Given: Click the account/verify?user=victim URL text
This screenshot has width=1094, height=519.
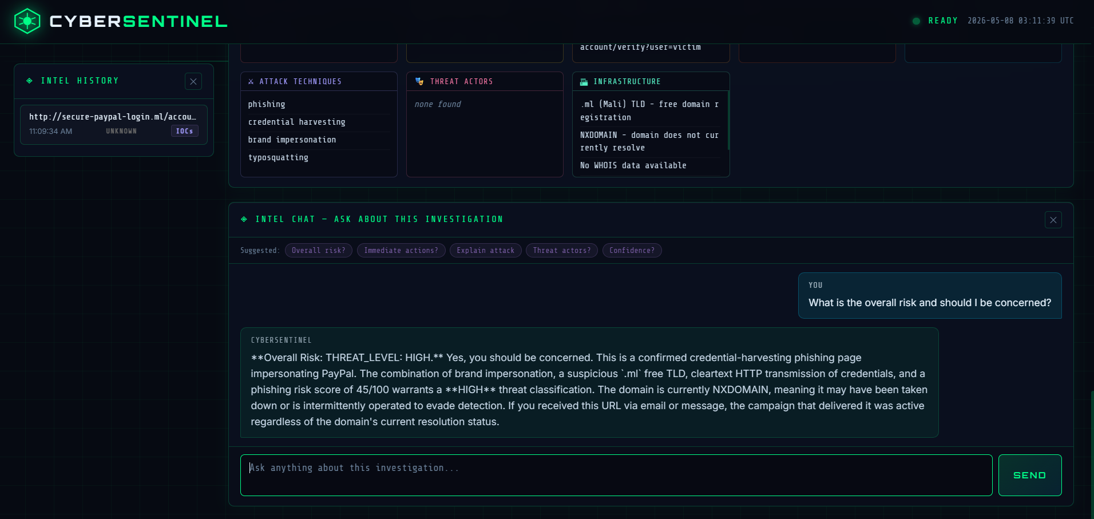Looking at the screenshot, I should coord(640,47).
